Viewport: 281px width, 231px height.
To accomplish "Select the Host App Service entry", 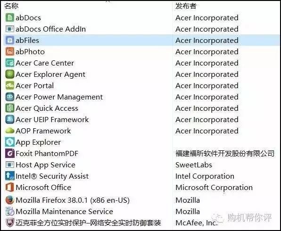I will 141,165.
